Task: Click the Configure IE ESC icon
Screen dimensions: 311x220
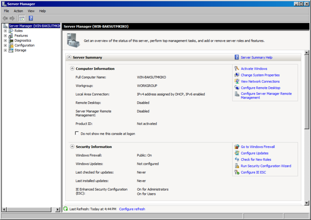Action: [237, 172]
